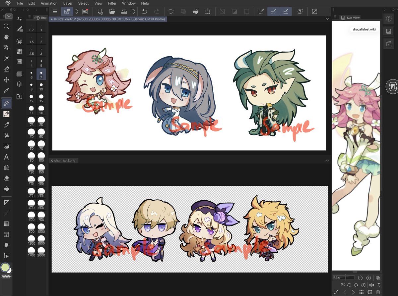This screenshot has width=398, height=296.
Task: Pick the Eyedropper tool in left toolbar
Action: point(6,90)
